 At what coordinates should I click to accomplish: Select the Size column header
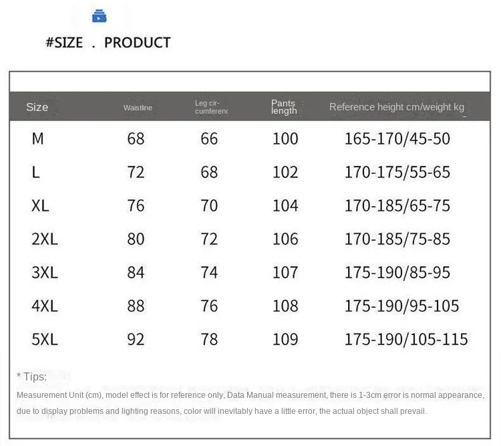coord(37,107)
